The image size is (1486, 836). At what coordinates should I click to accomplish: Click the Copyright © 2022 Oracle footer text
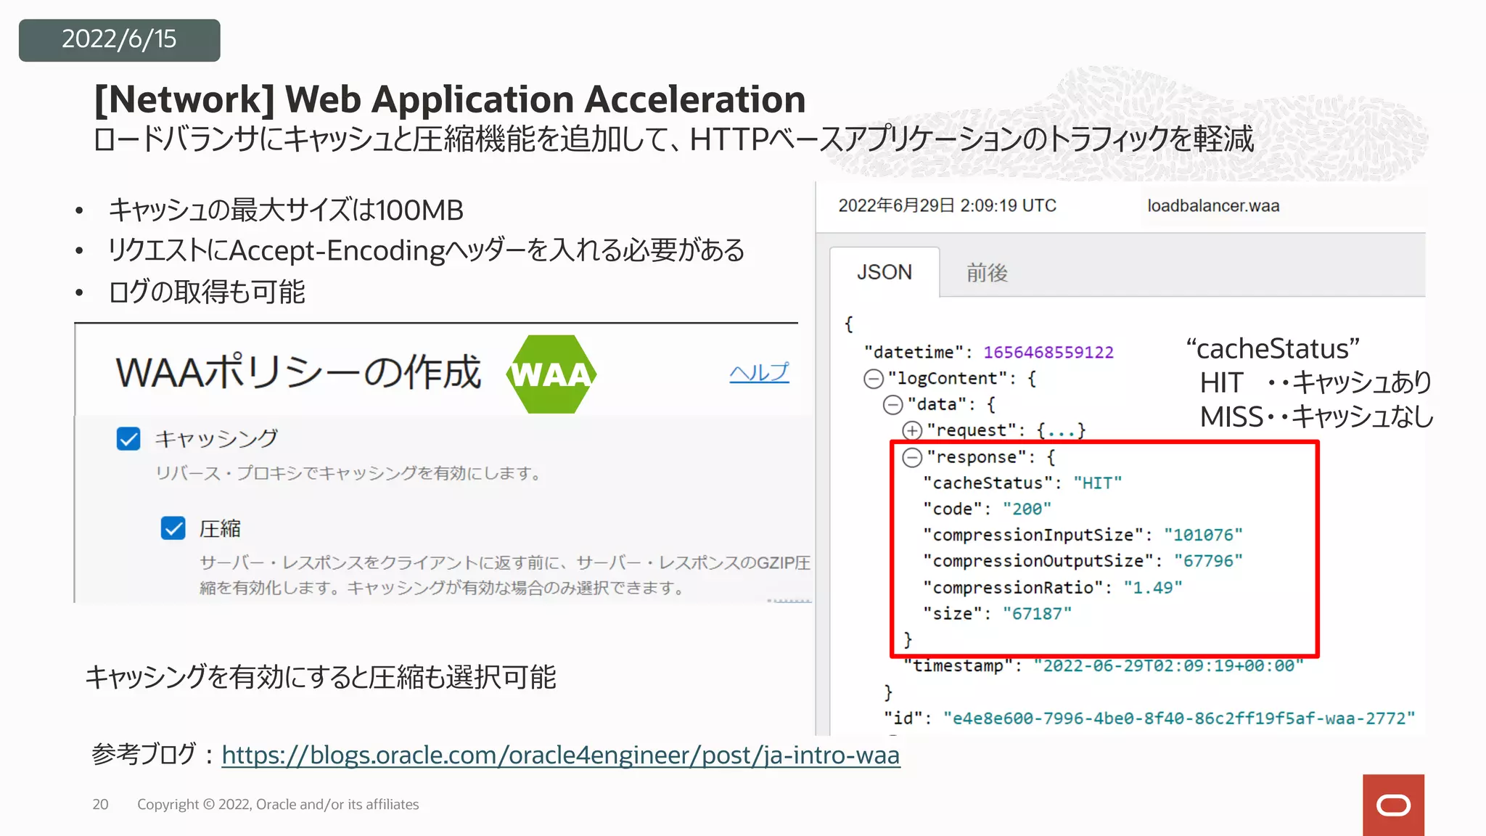(x=278, y=804)
